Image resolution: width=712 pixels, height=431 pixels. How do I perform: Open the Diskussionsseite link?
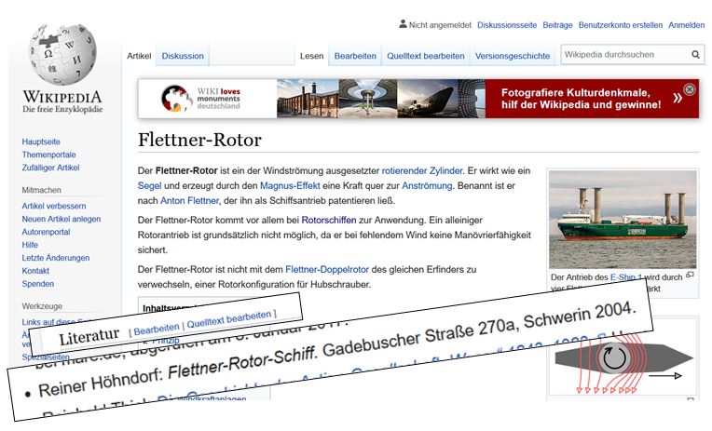click(x=507, y=25)
